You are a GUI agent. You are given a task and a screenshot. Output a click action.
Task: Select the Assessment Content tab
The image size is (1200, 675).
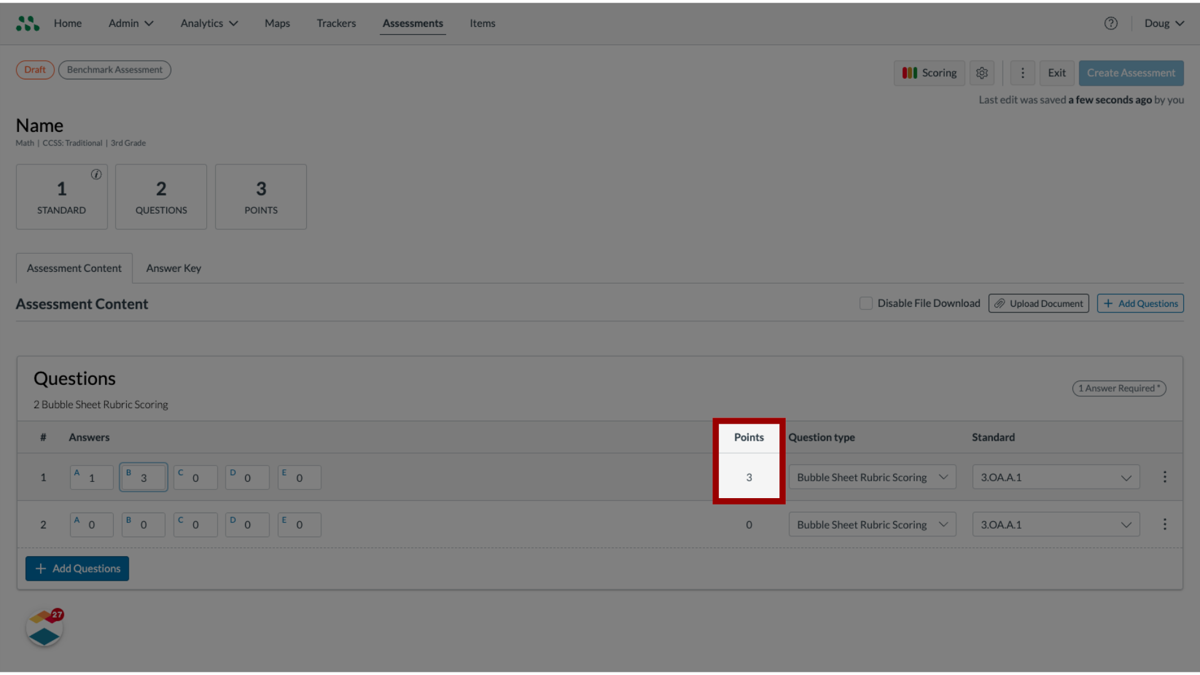tap(73, 267)
